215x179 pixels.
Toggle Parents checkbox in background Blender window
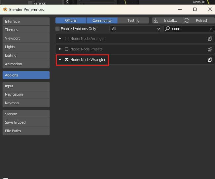click(x=30, y=3)
